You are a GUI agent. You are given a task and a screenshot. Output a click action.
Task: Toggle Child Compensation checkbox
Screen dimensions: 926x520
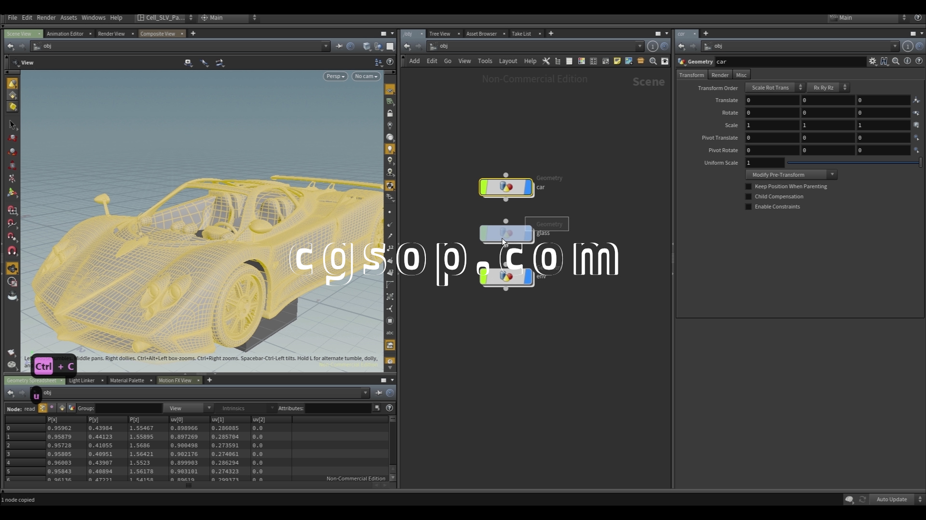(749, 196)
